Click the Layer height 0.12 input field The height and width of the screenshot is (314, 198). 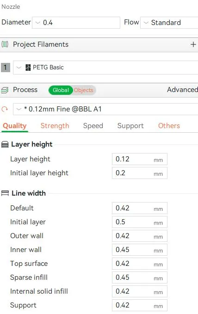(140, 159)
